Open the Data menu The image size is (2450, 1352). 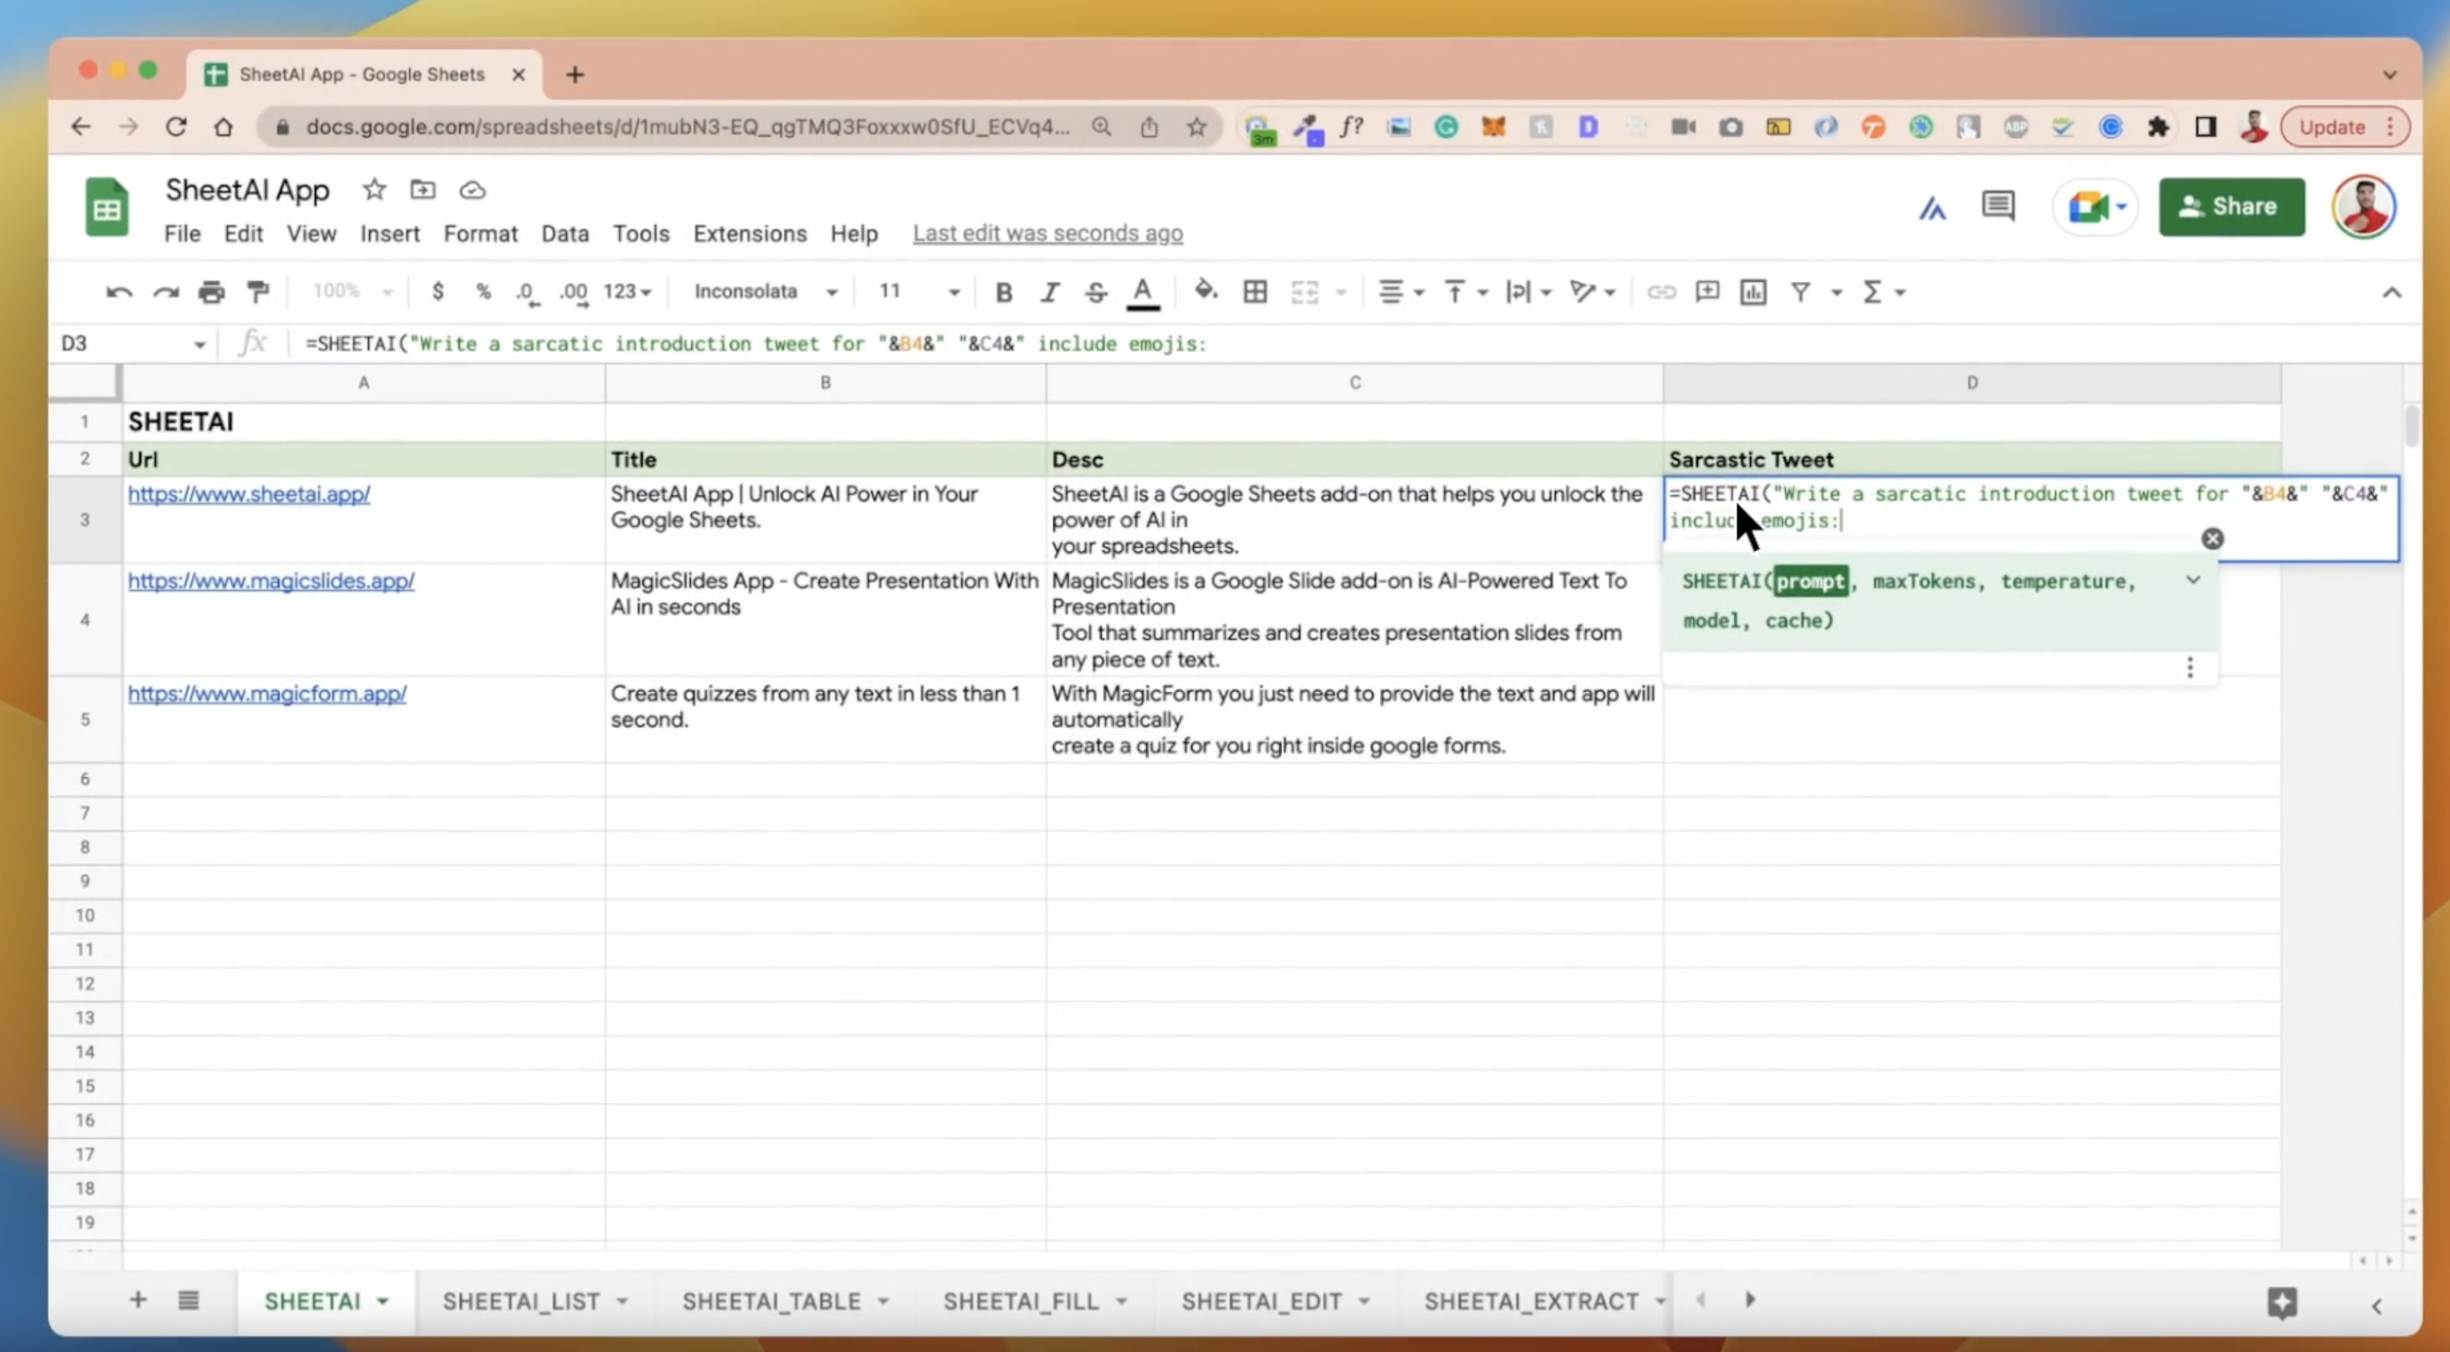(x=565, y=233)
